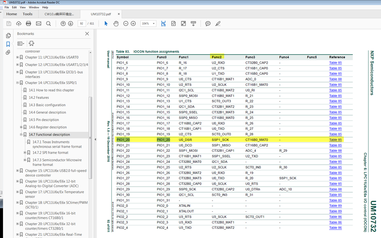Image resolution: width=381 pixels, height=238 pixels.
Task: Click the Zoom In plus icon
Action: coord(133,24)
